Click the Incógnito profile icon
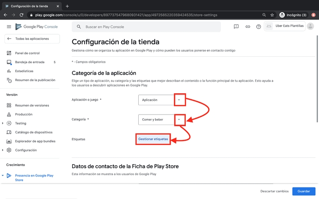 point(282,15)
